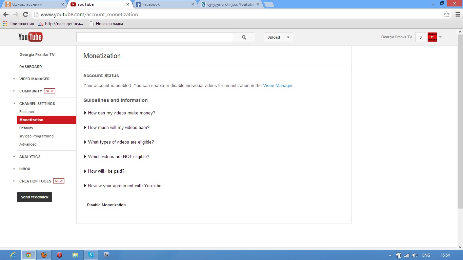Image resolution: width=463 pixels, height=260 pixels.
Task: Expand the COMMUNITY sidebar section
Action: (14, 91)
